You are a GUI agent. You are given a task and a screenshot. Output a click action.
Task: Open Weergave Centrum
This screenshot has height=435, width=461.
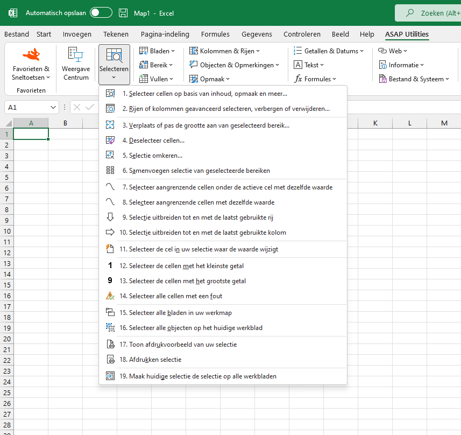pos(76,64)
